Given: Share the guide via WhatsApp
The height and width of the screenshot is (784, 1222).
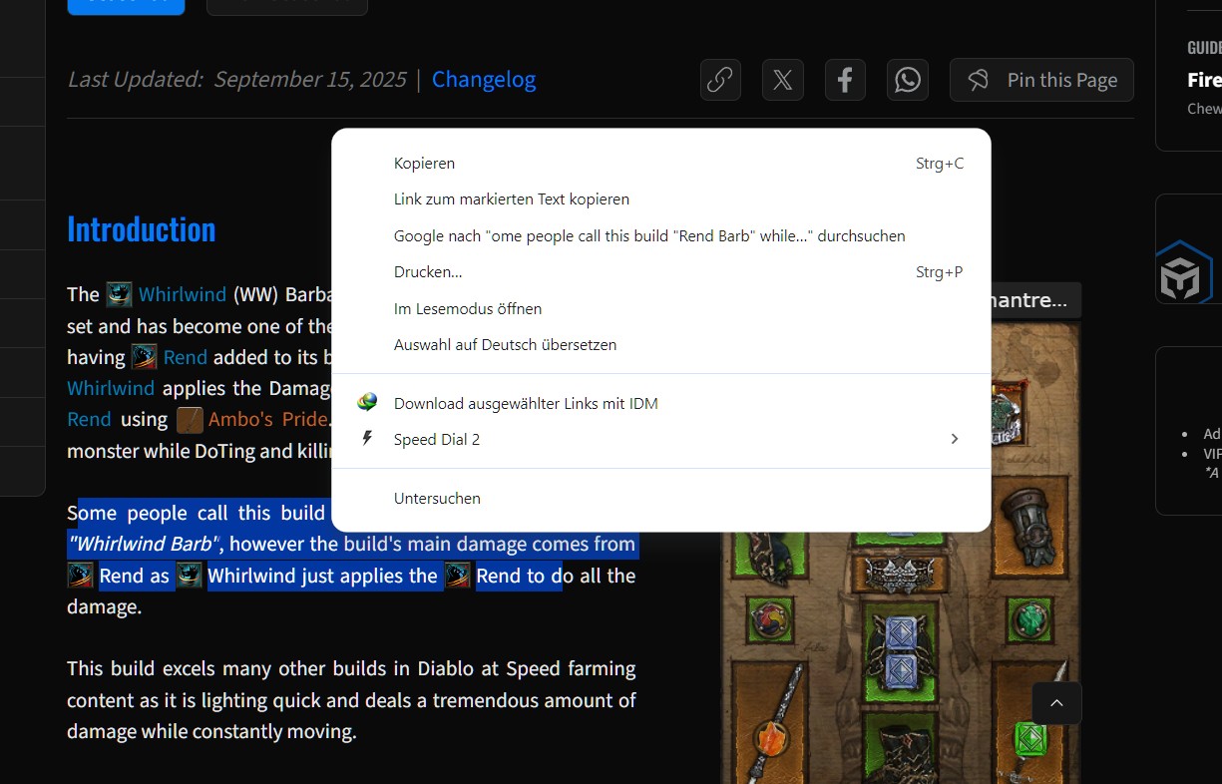Looking at the screenshot, I should click(x=908, y=80).
